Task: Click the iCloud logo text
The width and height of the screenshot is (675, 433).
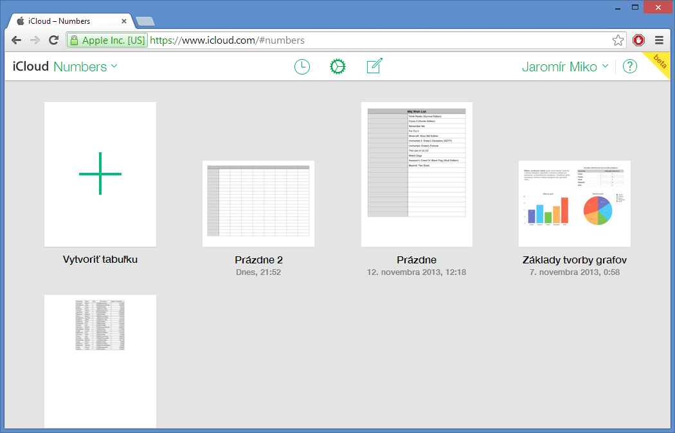Action: pos(31,66)
